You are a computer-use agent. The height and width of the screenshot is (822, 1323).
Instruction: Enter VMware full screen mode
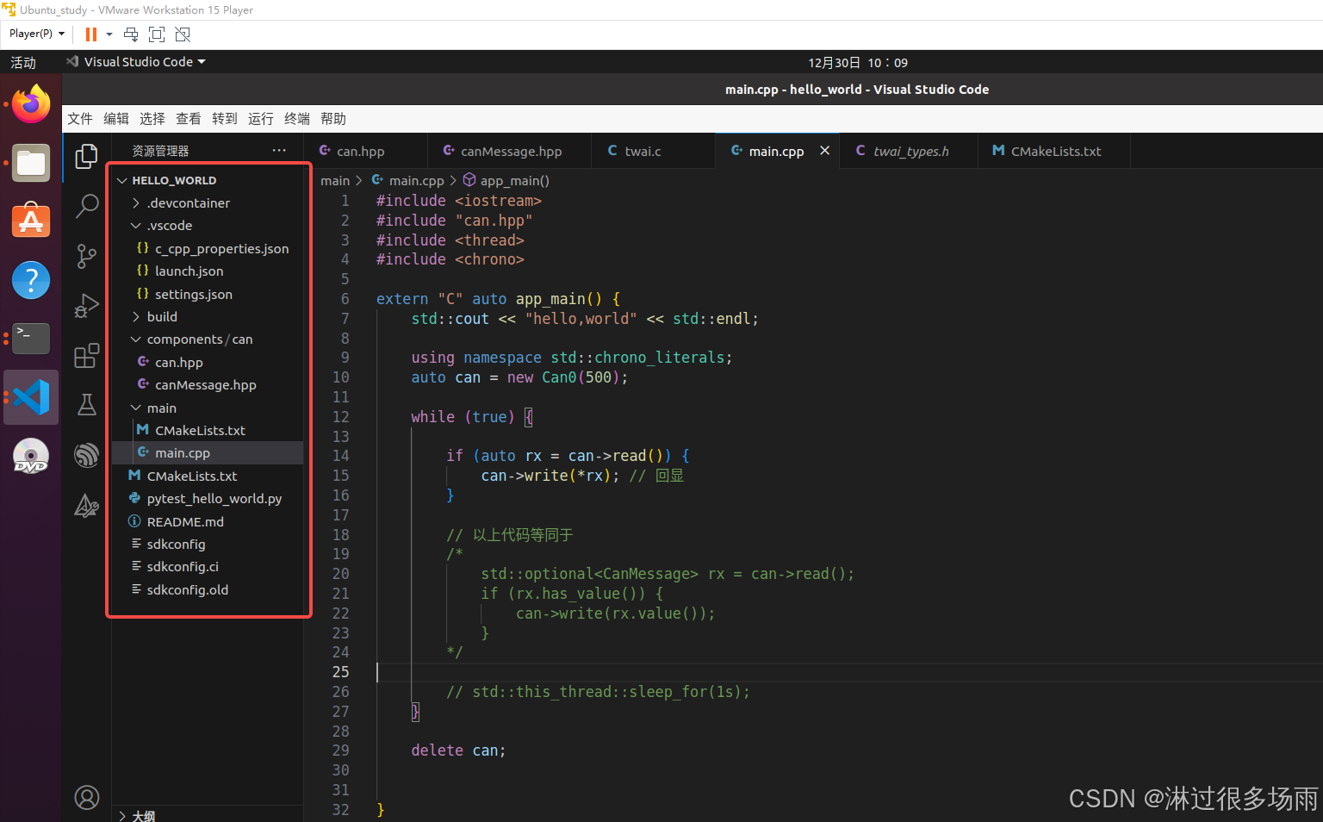[157, 34]
